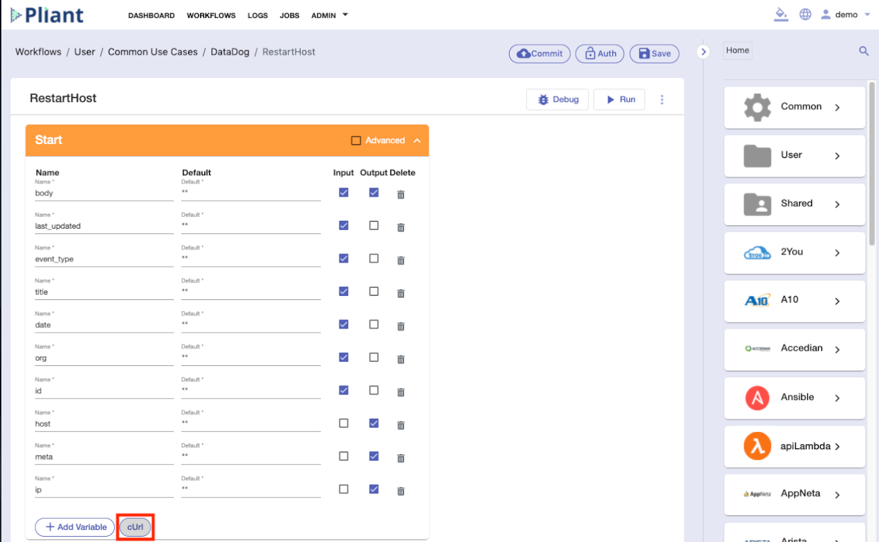Delete the id variable row

[401, 392]
